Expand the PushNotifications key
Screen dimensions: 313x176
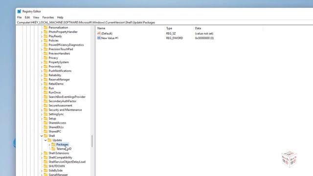[42, 71]
